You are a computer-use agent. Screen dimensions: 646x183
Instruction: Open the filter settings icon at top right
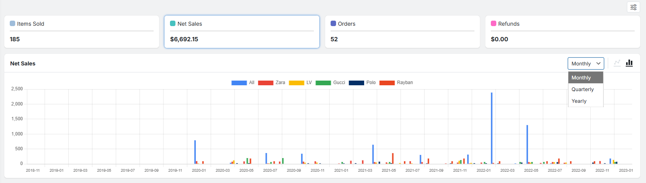tap(634, 7)
